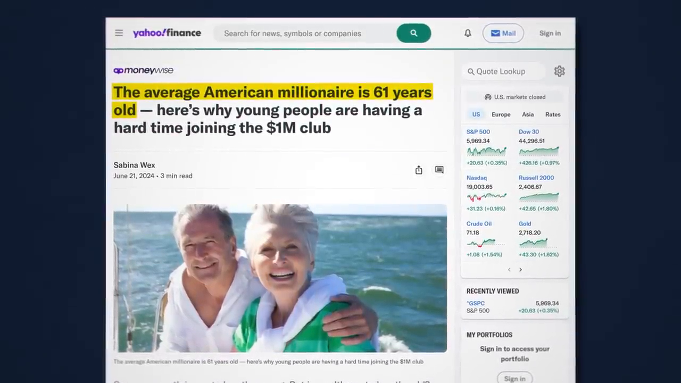Open the hamburger navigation menu

pyautogui.click(x=119, y=33)
